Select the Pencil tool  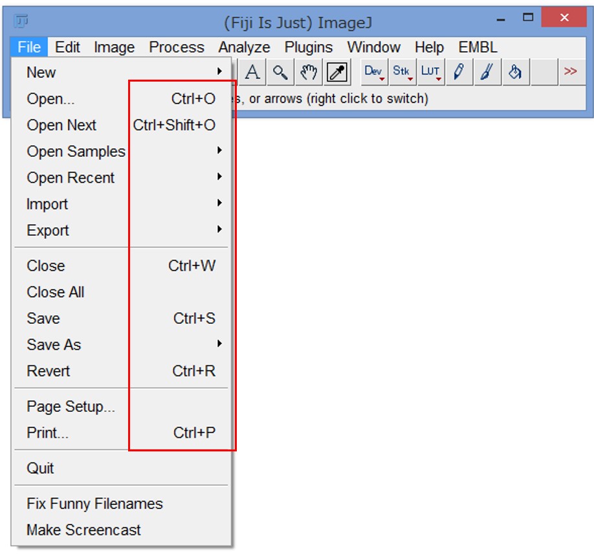click(459, 72)
